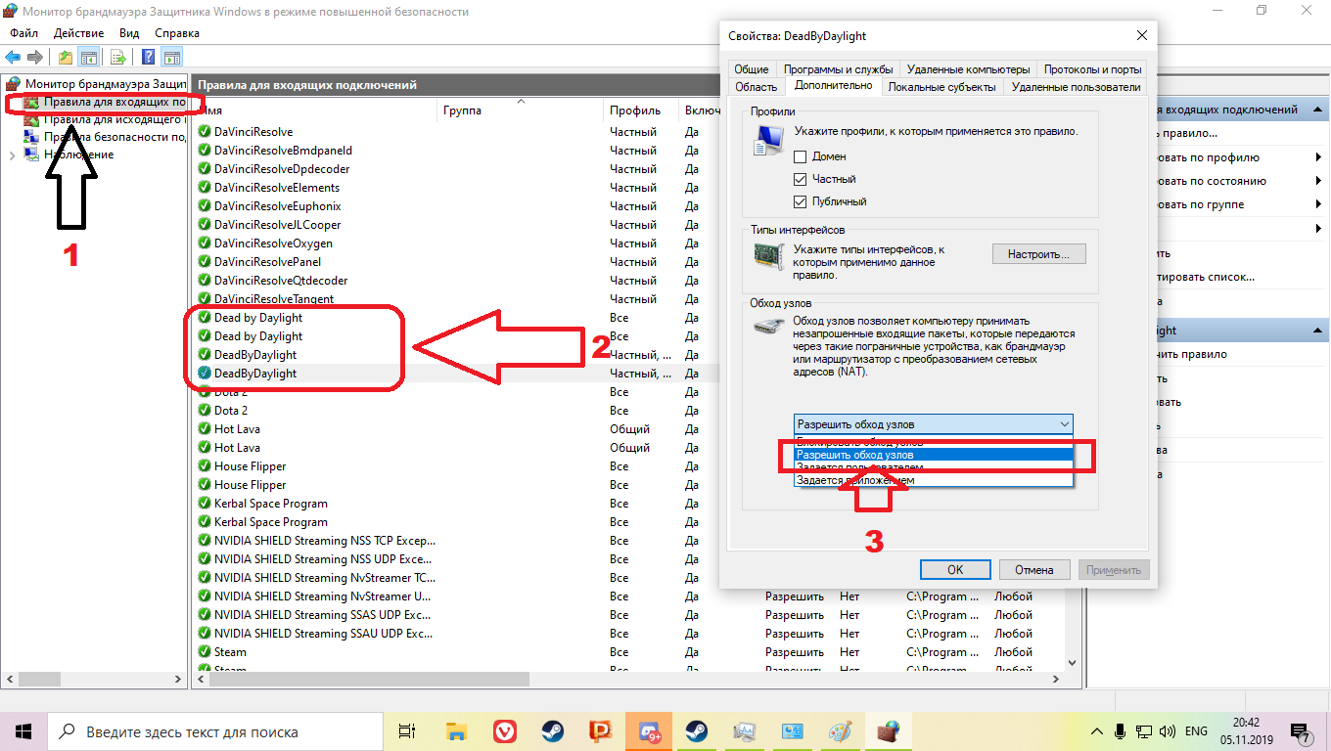Click the Export list toolbar icon

[x=118, y=57]
